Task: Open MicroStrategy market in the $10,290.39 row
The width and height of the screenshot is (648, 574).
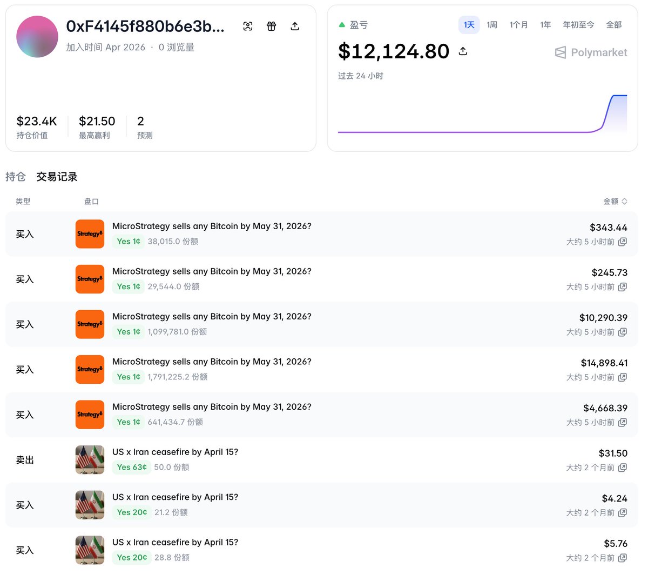Action: (212, 316)
